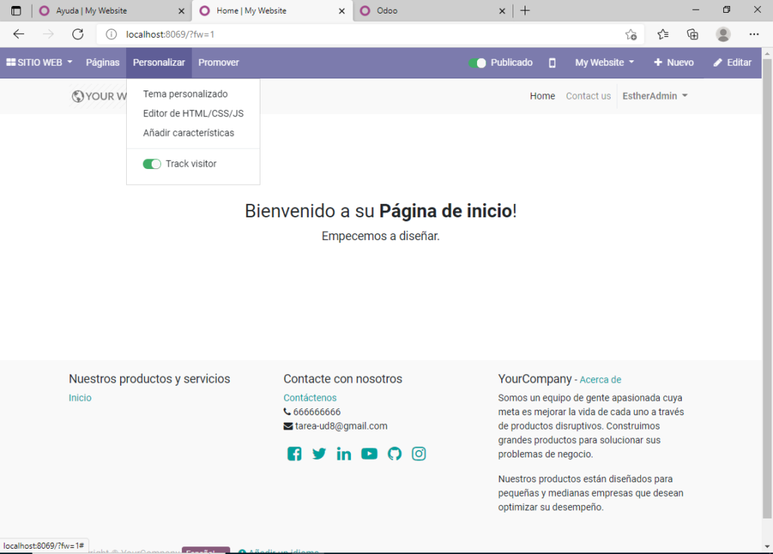Open the YouTube social icon
Viewport: 773px width, 554px height.
click(369, 454)
